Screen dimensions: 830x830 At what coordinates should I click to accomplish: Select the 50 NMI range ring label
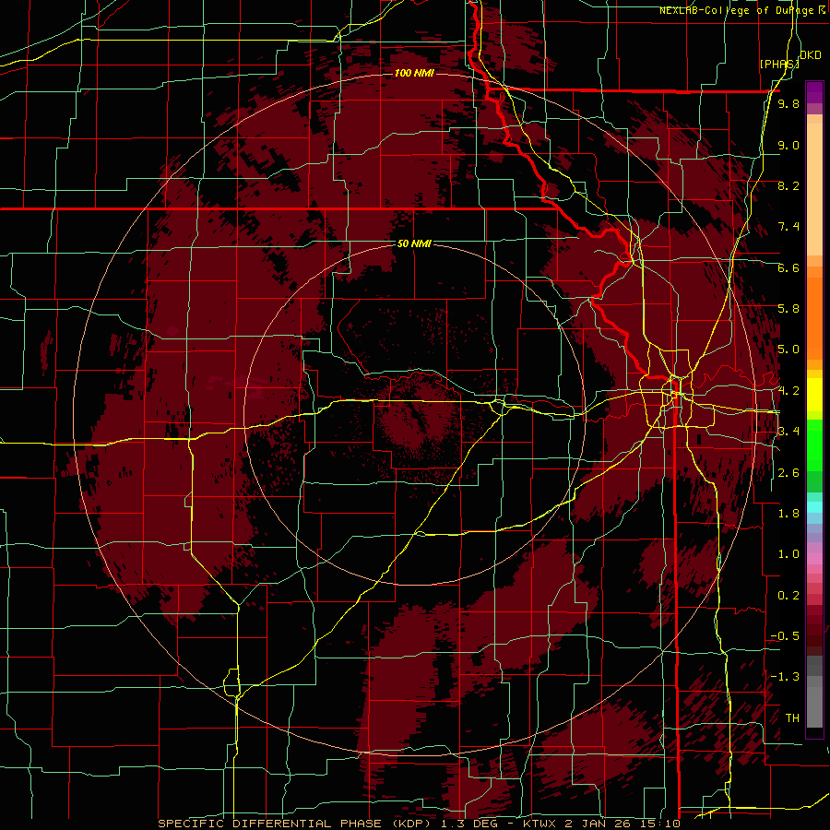click(x=414, y=243)
